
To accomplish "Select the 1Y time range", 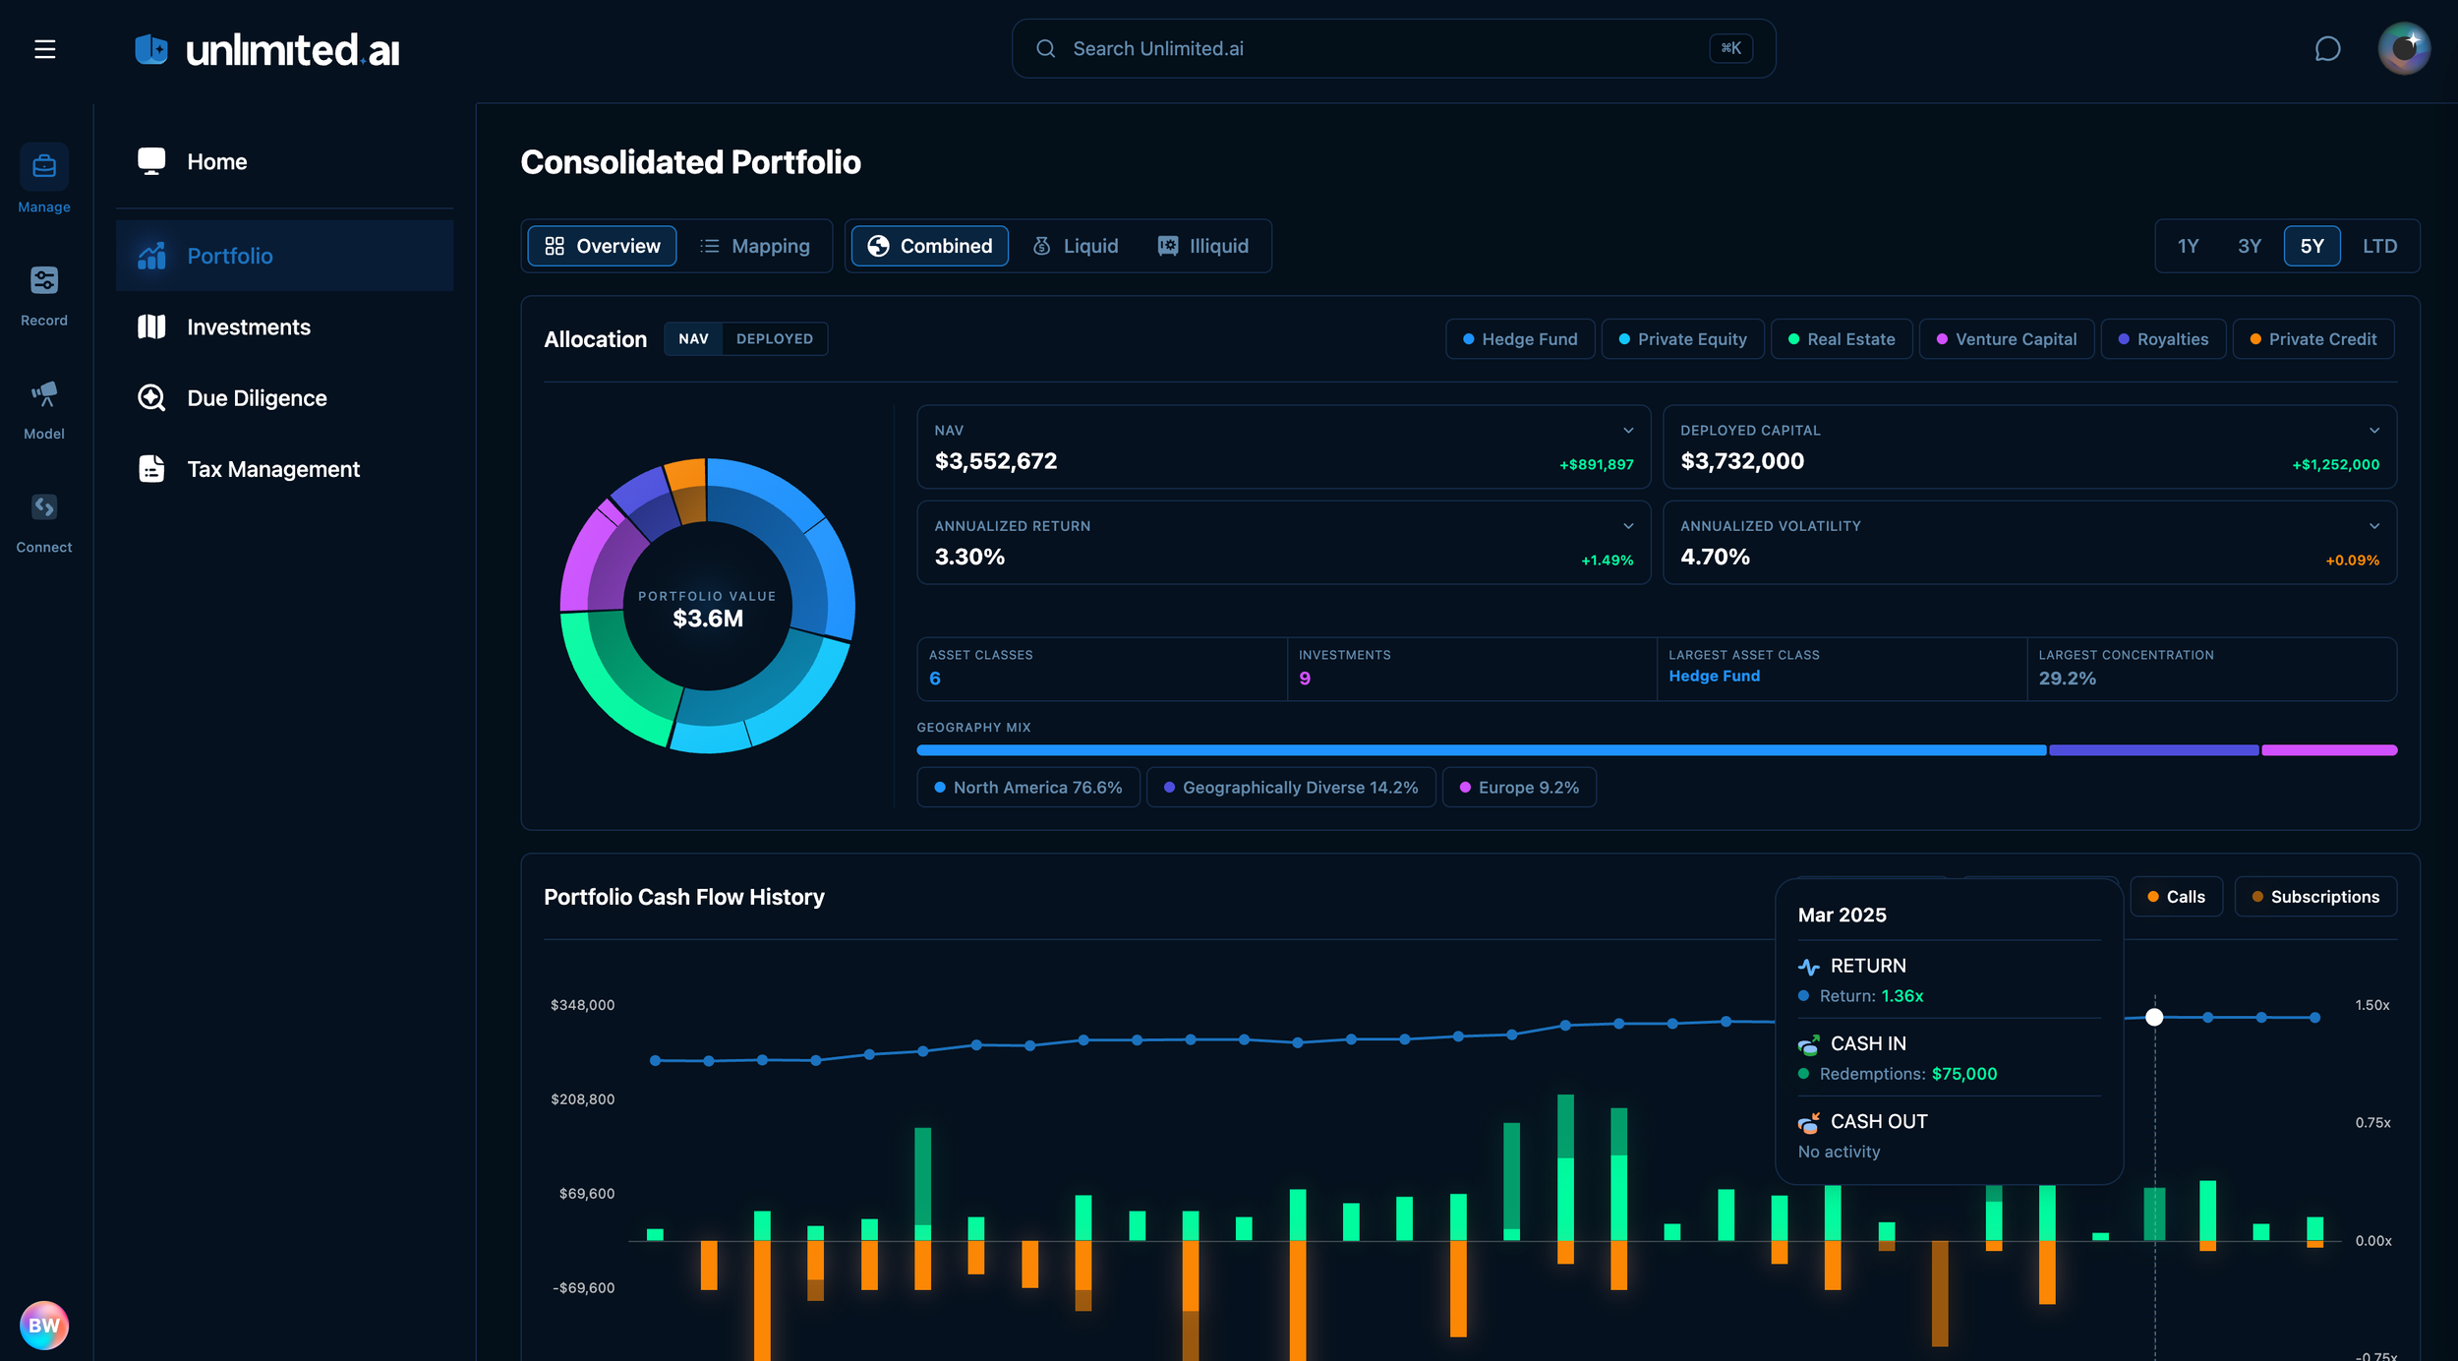I will pos(2187,246).
